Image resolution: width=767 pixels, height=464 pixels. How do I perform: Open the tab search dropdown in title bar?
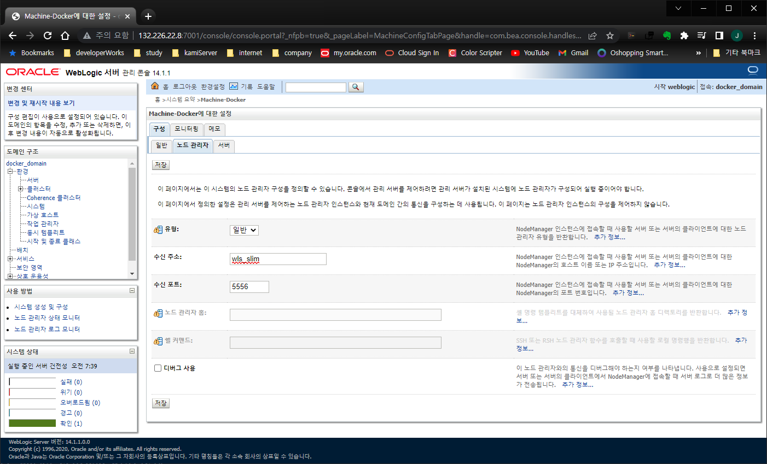click(x=678, y=8)
